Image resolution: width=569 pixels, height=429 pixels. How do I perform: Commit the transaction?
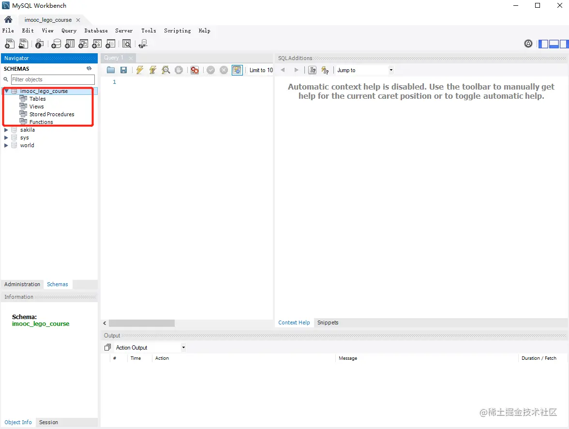pyautogui.click(x=211, y=70)
